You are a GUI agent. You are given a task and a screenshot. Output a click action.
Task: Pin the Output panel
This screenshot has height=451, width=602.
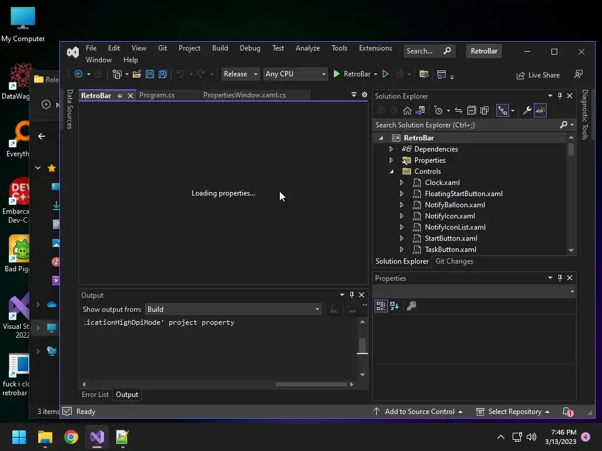[x=352, y=295]
